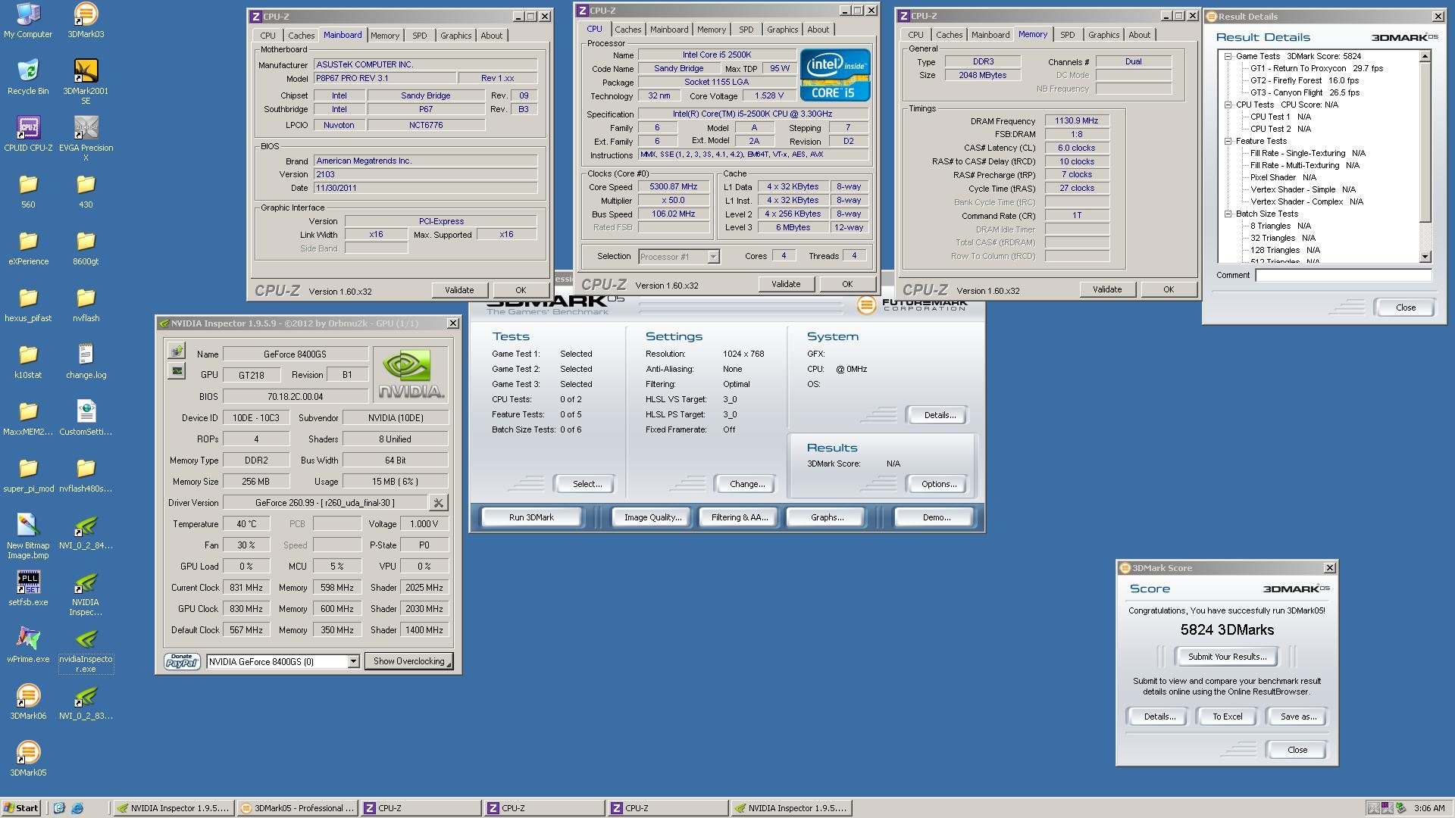1455x818 pixels.
Task: Click Submit Your Results button
Action: pos(1227,657)
